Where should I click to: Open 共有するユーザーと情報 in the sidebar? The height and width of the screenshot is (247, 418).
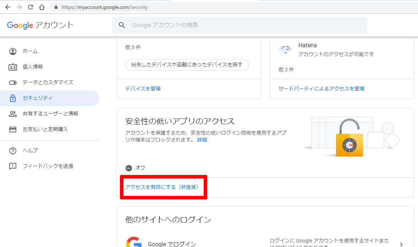[x=50, y=114]
